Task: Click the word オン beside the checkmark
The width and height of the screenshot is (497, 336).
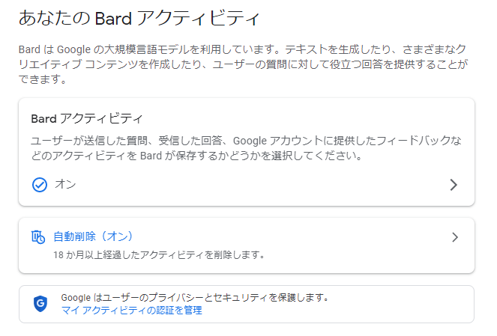Action: pos(65,184)
